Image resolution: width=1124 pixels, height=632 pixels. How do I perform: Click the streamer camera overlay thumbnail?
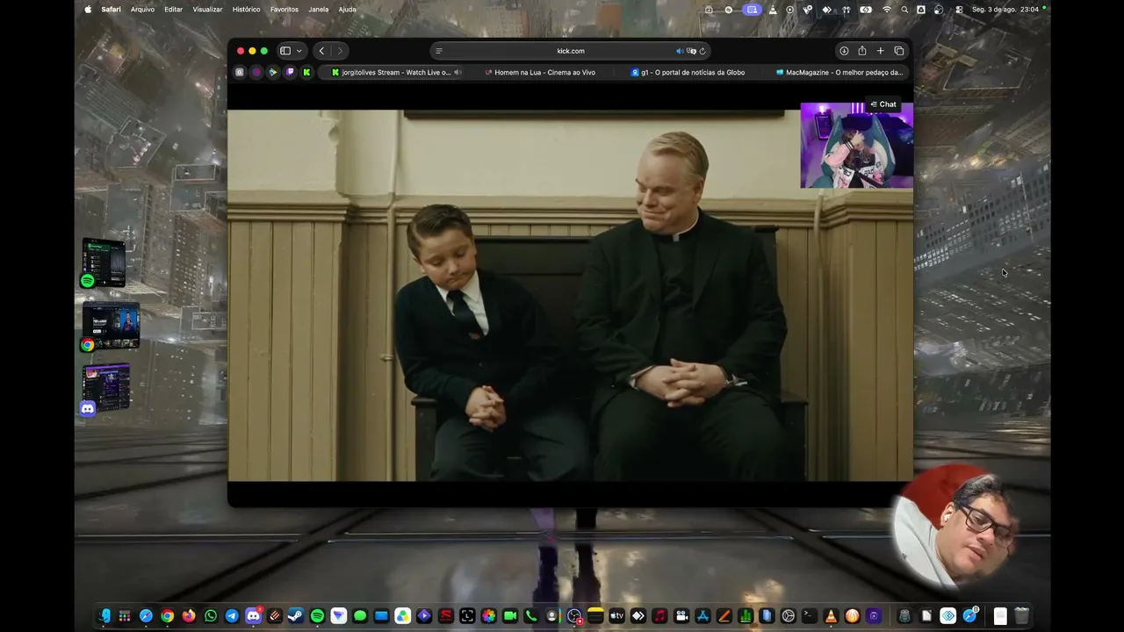point(856,146)
